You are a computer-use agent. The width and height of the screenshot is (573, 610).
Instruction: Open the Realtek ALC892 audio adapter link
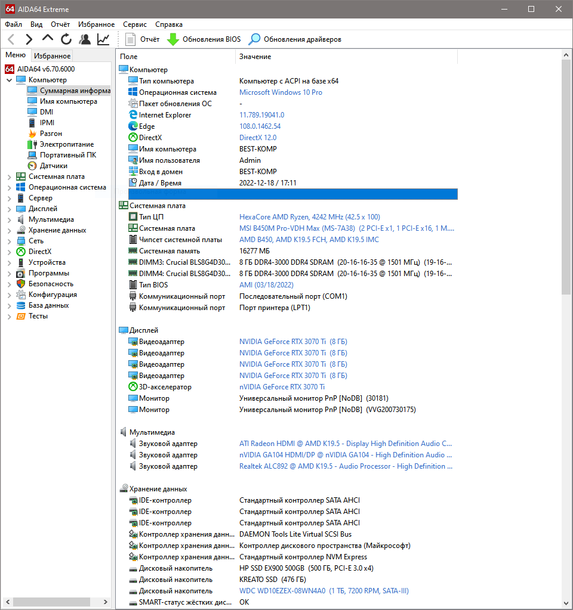tap(346, 466)
